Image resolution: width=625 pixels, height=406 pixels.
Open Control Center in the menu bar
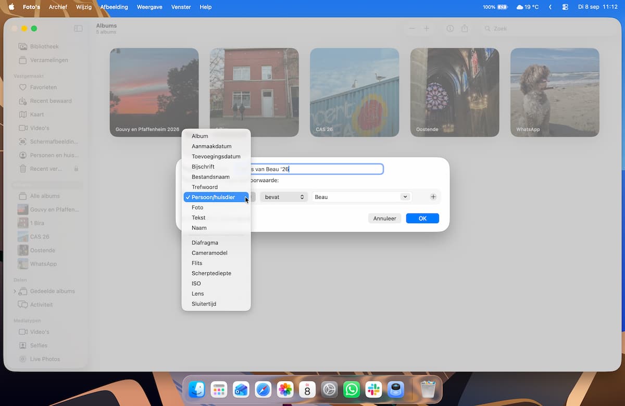point(565,7)
